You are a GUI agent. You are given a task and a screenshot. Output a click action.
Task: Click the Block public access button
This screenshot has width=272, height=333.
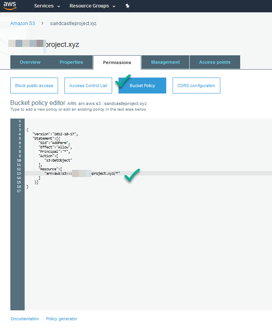[34, 86]
